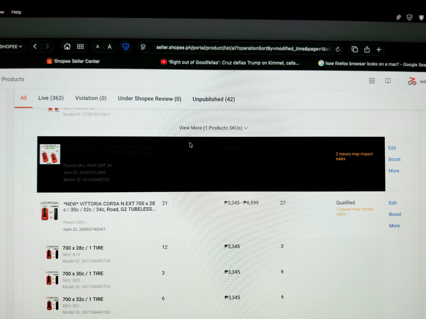Open the grid of dots icon beside home
The image size is (426, 319).
(x=80, y=47)
